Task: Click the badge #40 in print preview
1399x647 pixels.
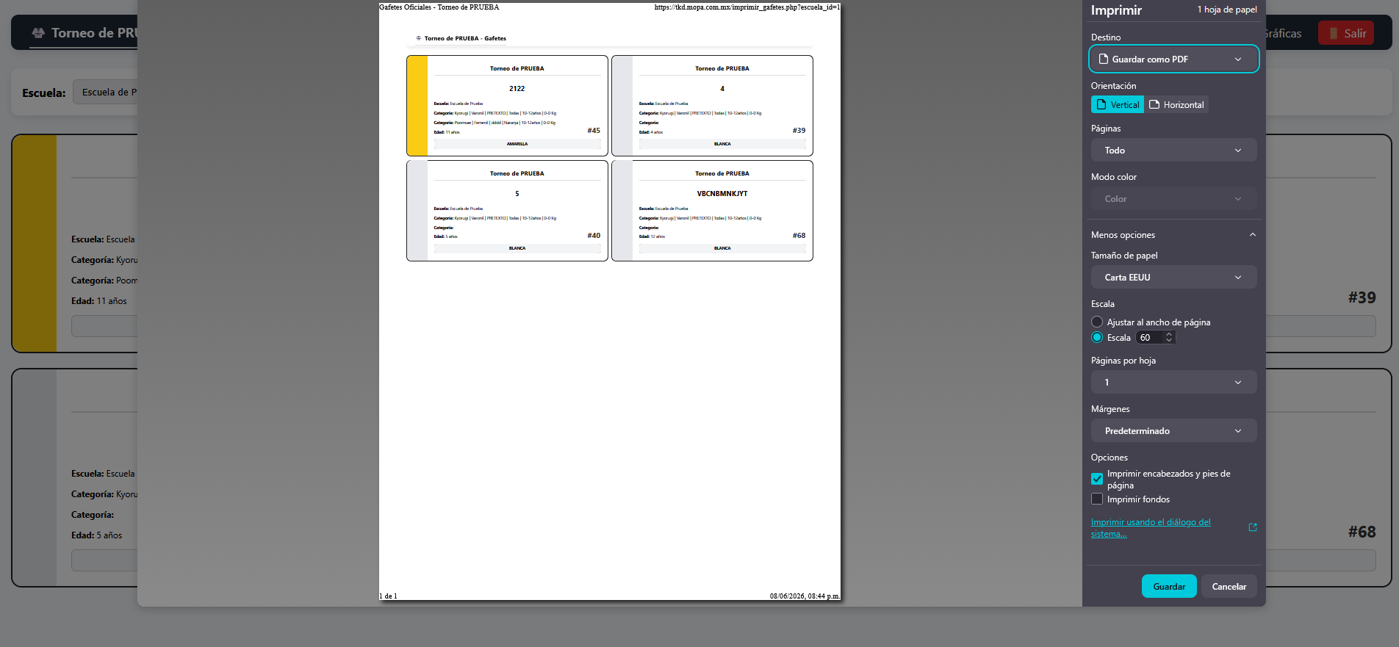Action: 507,211
